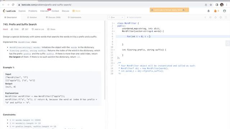Click the streak flame icon
The width and height of the screenshot is (230, 129).
point(215,11)
